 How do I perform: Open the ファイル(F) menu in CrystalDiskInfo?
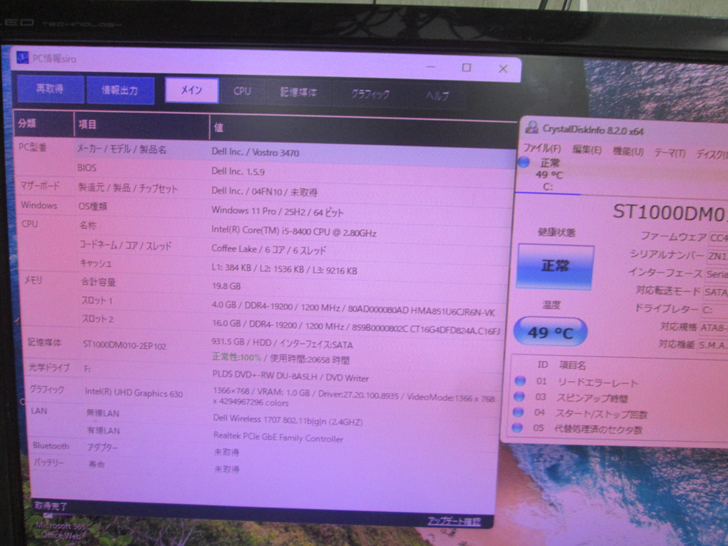tap(542, 147)
